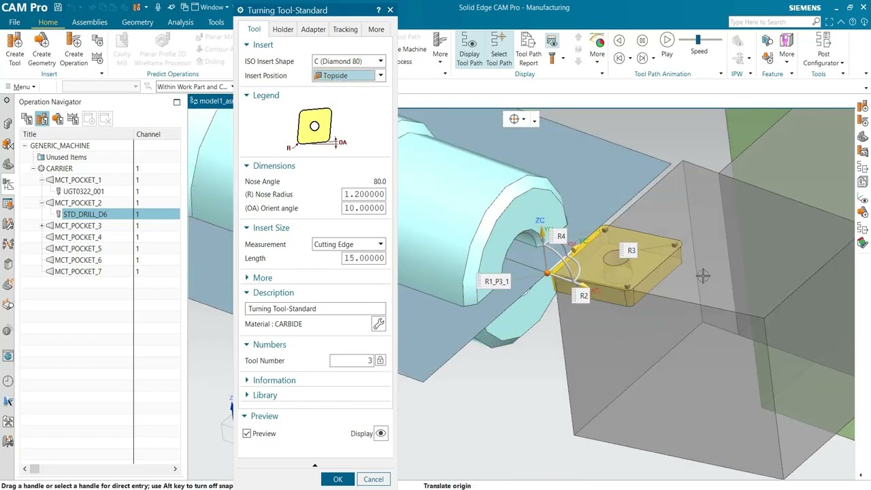The image size is (871, 490).
Task: Click the Post Configurator icon
Action: 823,49
